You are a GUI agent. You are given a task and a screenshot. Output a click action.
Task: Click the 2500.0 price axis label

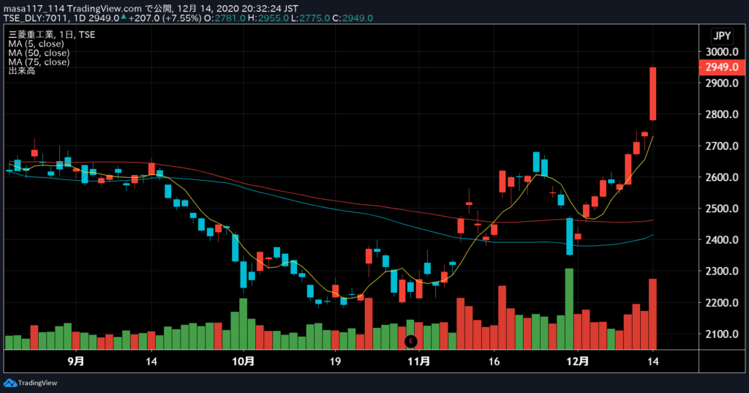point(722,209)
